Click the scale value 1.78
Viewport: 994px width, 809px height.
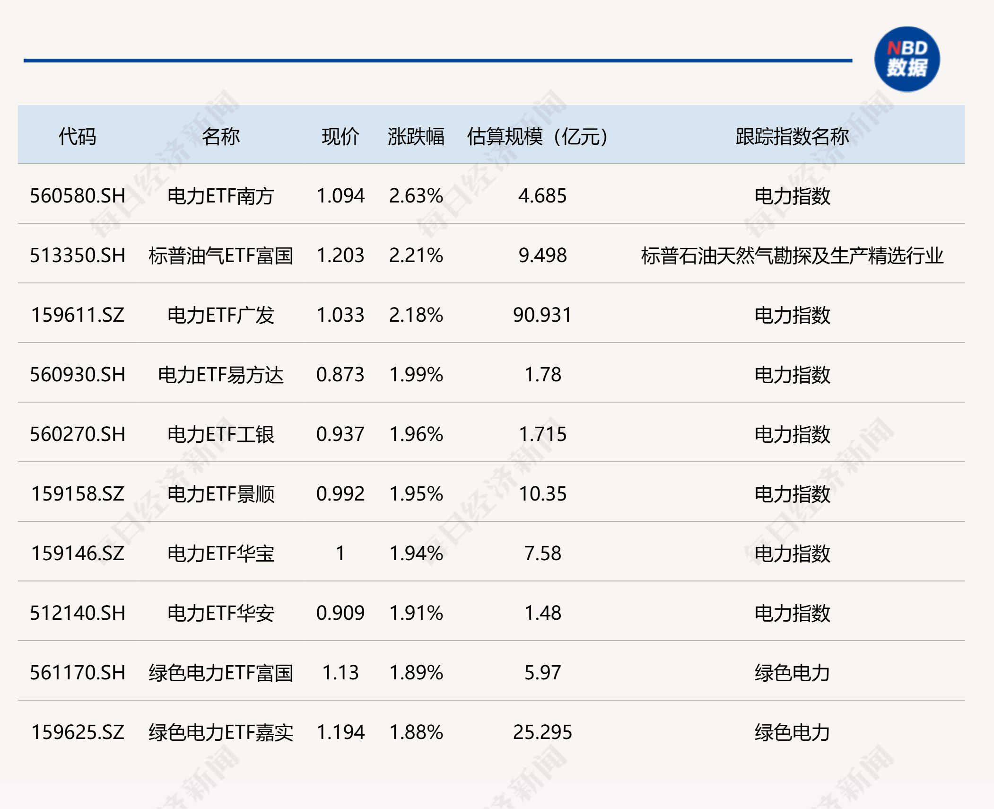(542, 375)
